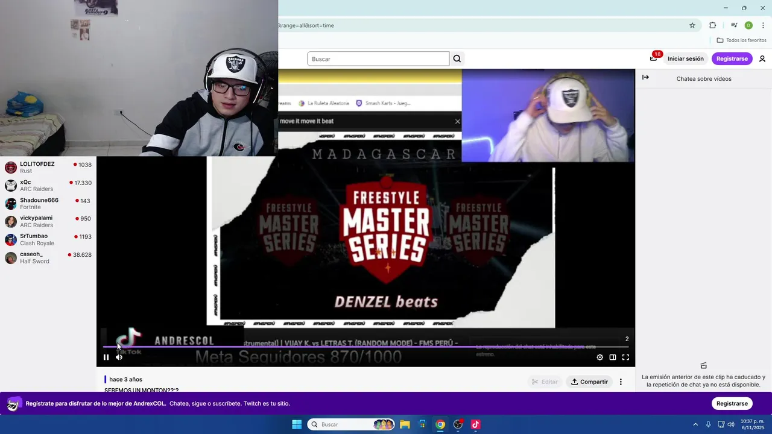Open the Chrome profile avatar D

[748, 25]
